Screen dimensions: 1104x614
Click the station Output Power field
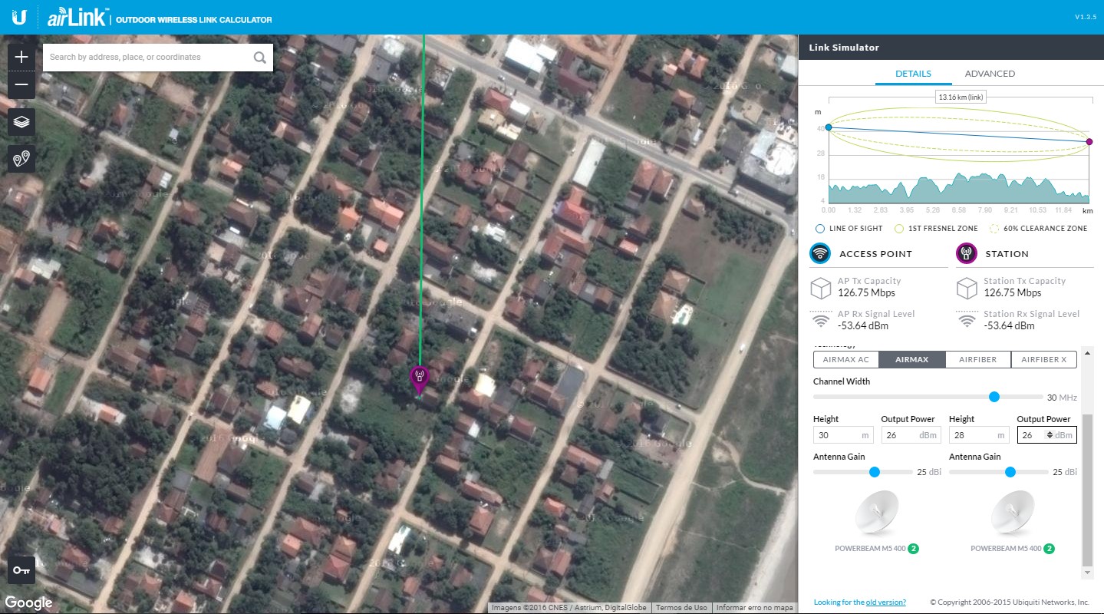(1046, 435)
